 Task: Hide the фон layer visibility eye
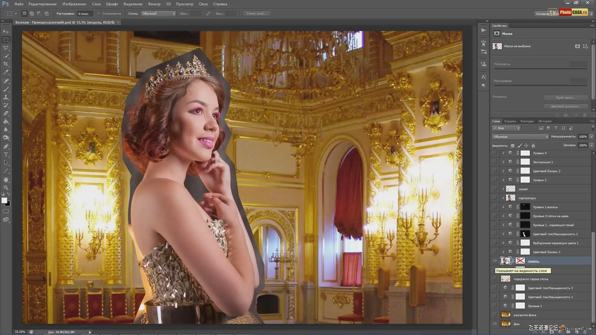[495, 324]
